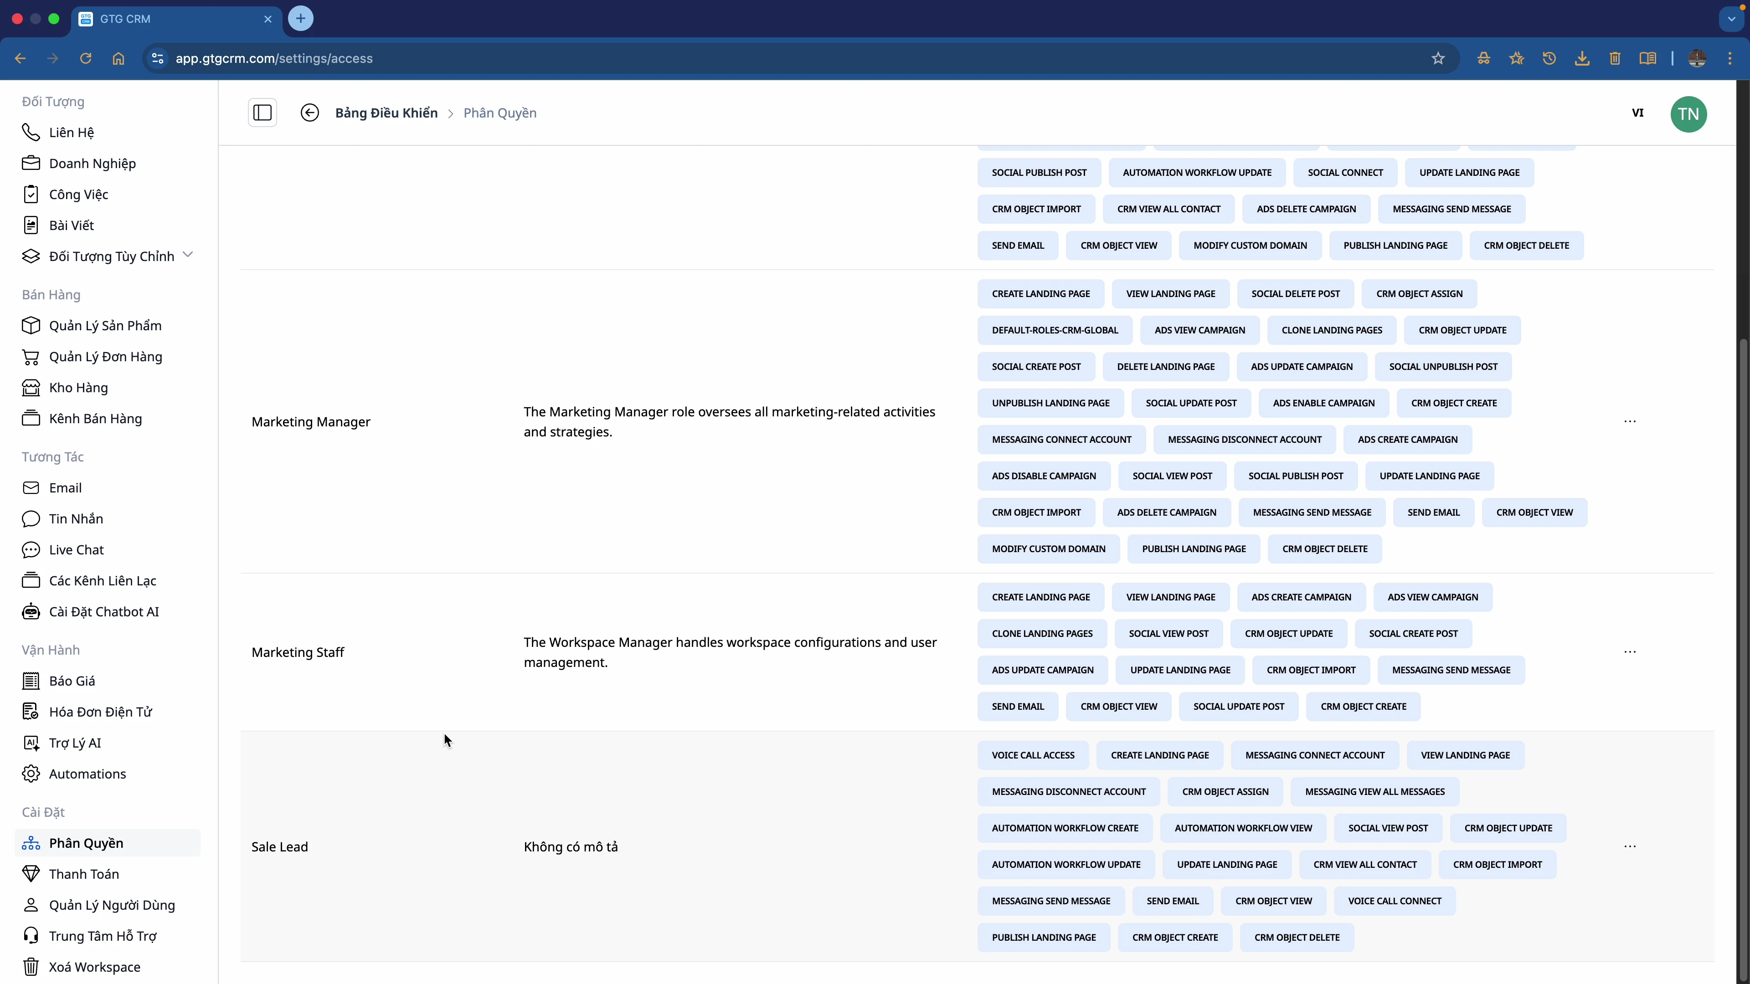Open Liên Hệ contacts in sidebar
The width and height of the screenshot is (1750, 984).
tap(71, 133)
